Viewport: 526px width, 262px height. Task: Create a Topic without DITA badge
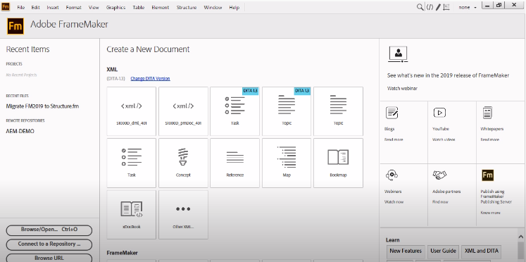338,111
